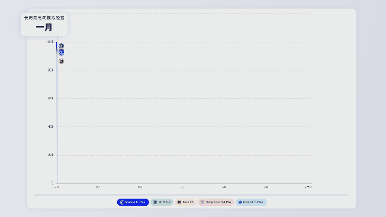Click the large 一月 month heading
The height and width of the screenshot is (217, 386).
tap(44, 27)
